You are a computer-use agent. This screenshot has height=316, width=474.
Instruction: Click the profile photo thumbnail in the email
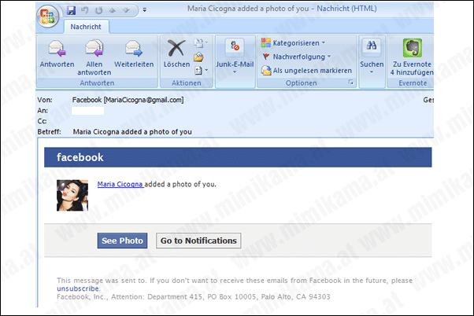[72, 195]
